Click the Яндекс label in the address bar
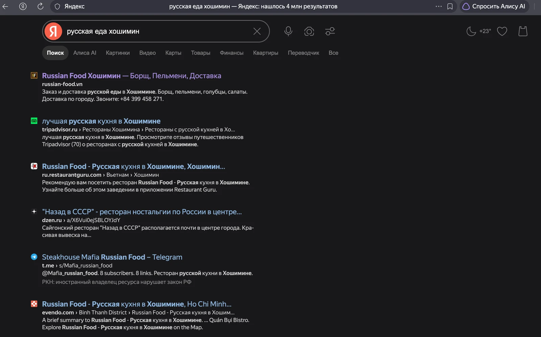541x337 pixels. coord(74,6)
